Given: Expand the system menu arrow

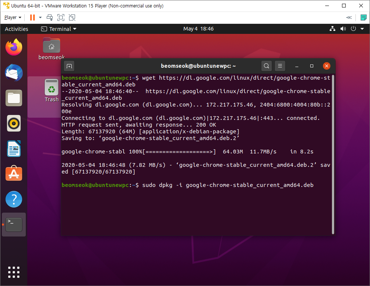Looking at the screenshot, I should coord(362,29).
